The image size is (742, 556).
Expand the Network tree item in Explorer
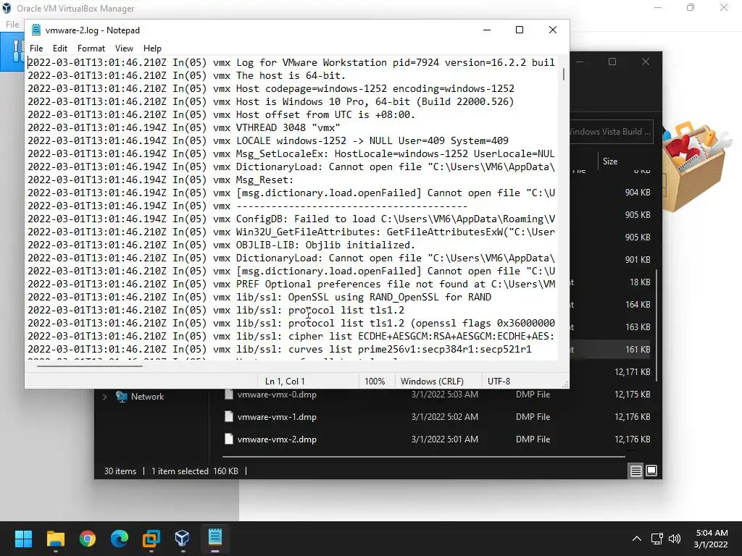click(104, 397)
